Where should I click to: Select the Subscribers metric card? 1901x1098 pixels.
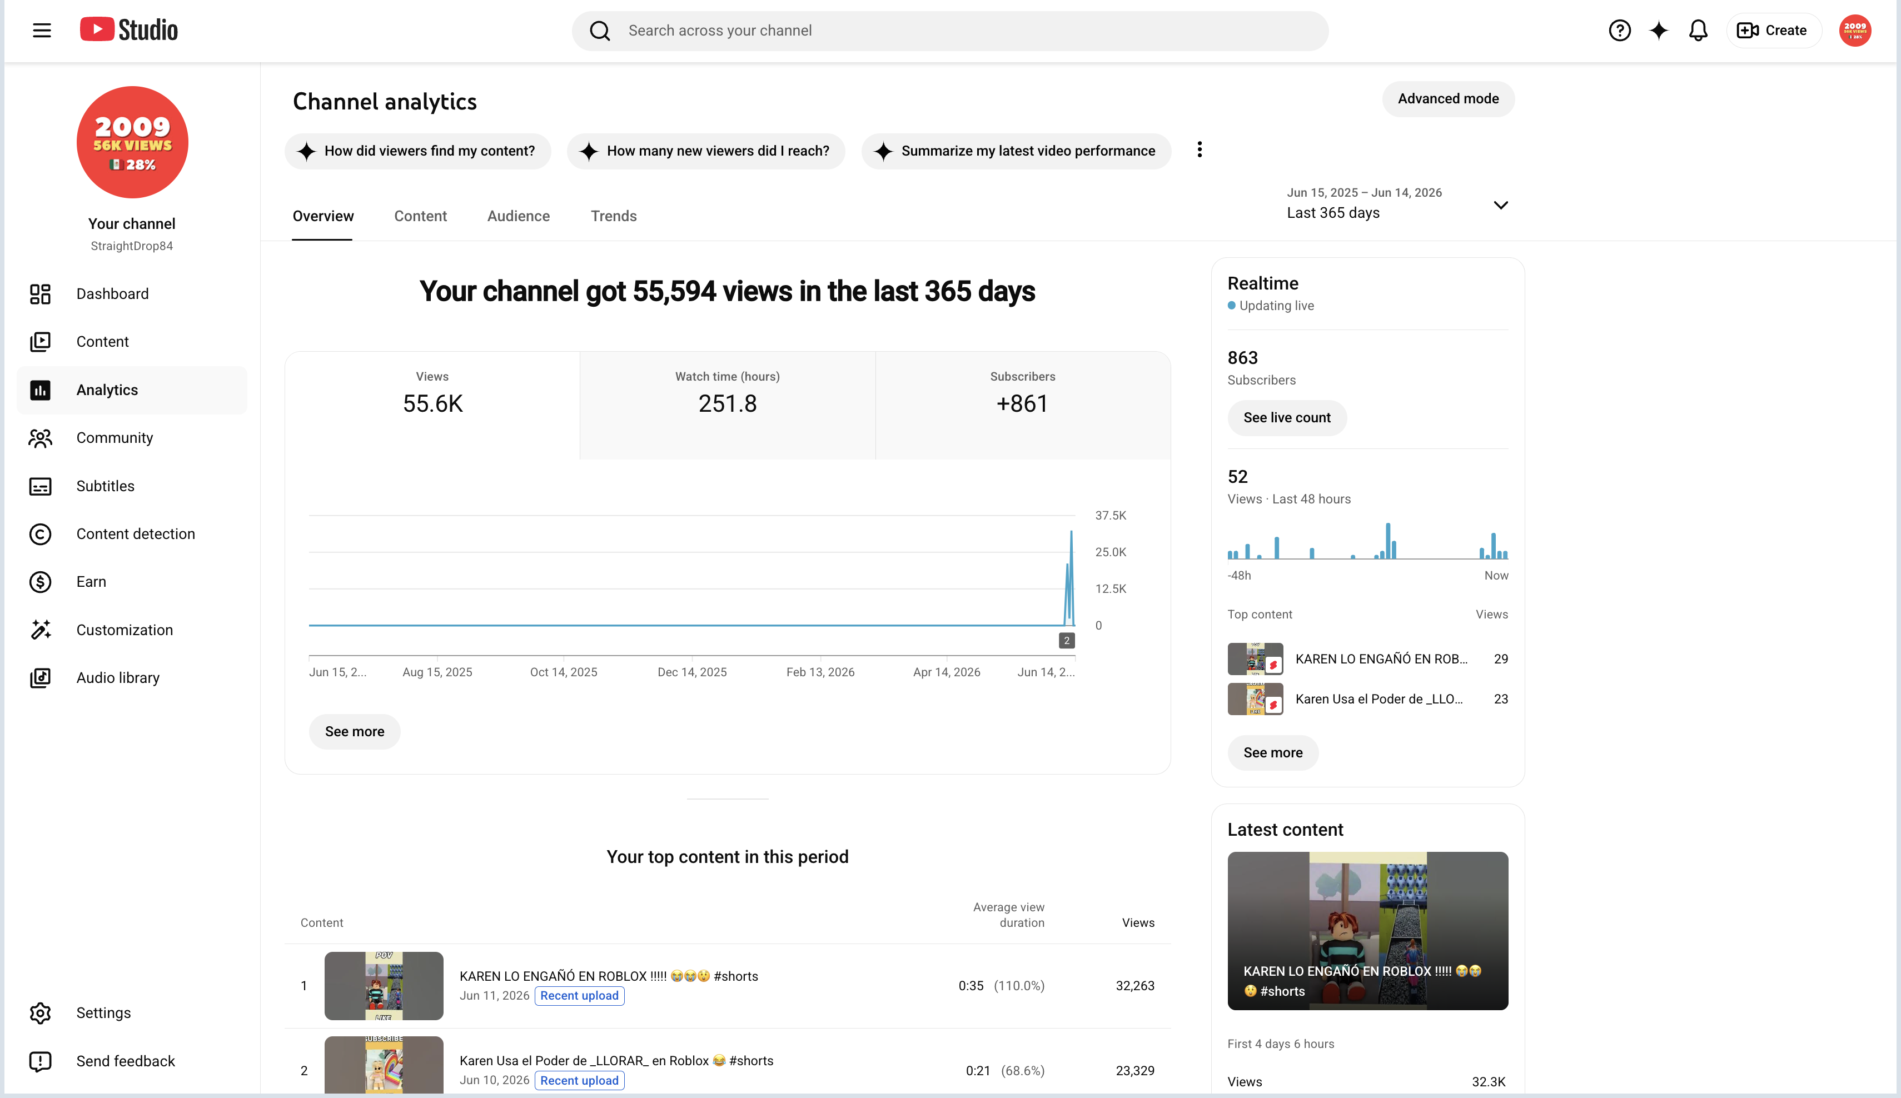click(1022, 405)
